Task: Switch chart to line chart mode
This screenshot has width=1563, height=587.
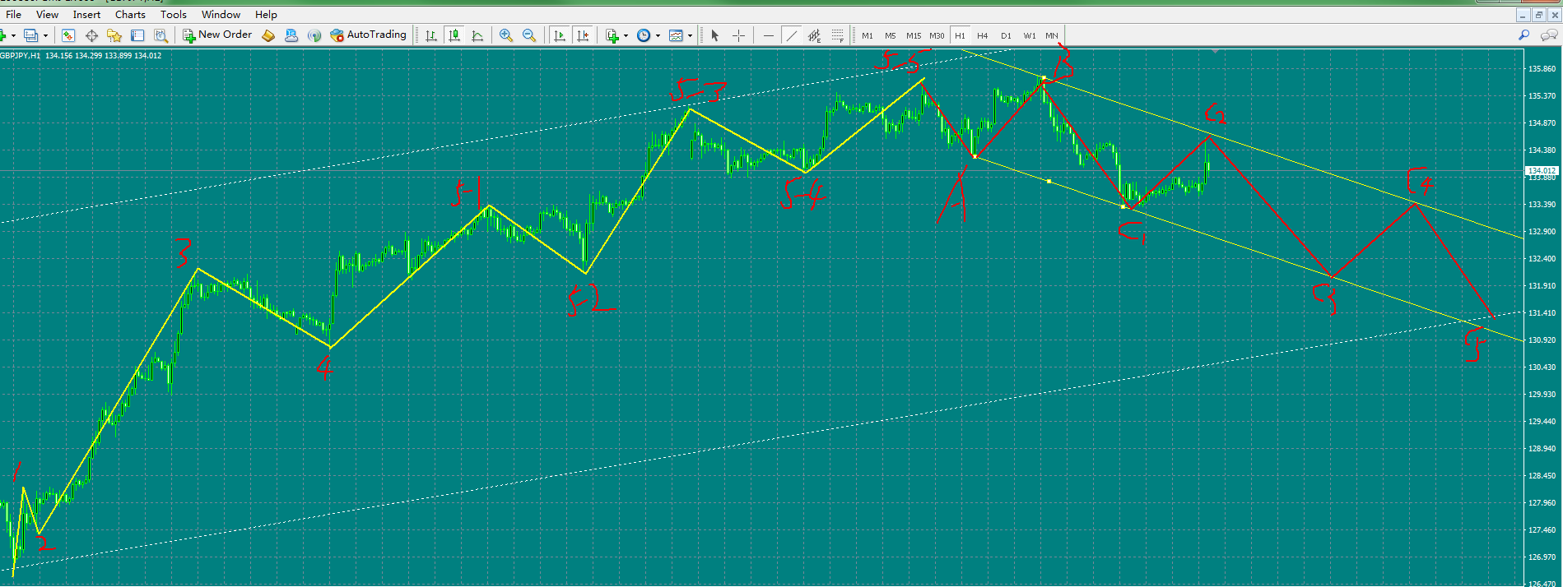Action: point(477,35)
